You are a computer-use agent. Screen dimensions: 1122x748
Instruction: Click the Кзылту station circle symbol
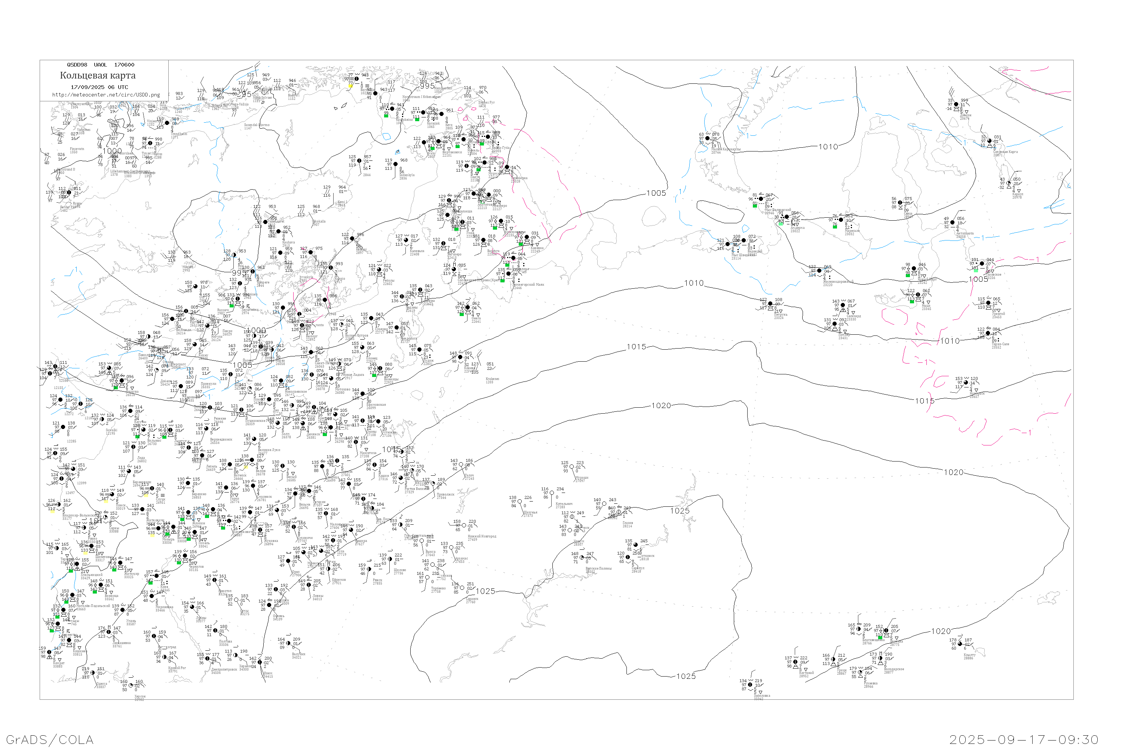[960, 644]
